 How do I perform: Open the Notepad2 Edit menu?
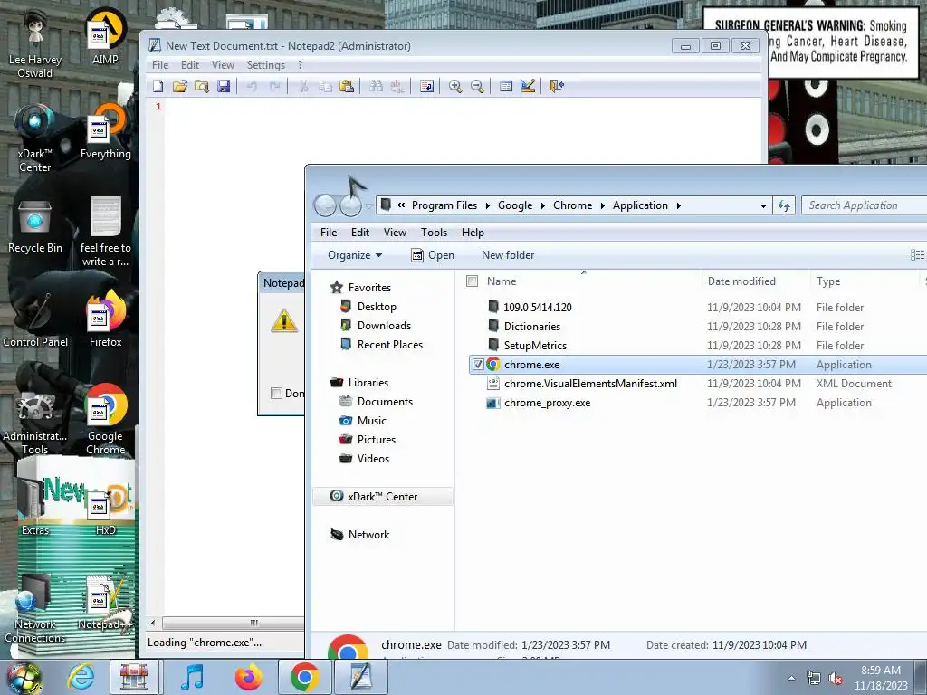click(x=190, y=65)
